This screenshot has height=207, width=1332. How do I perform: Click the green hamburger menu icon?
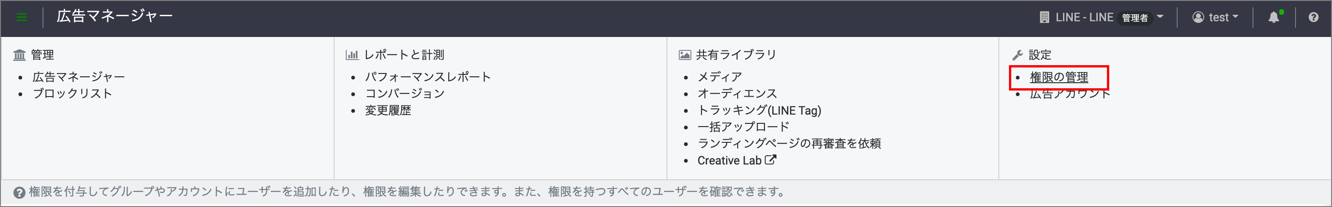tap(22, 17)
